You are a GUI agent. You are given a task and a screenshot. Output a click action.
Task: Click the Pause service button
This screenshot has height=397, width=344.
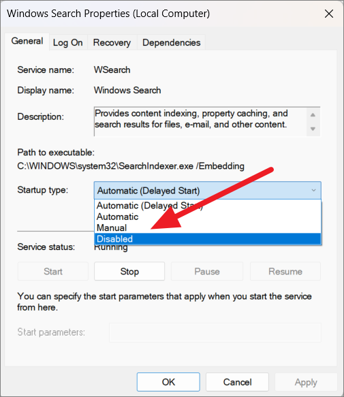click(207, 272)
